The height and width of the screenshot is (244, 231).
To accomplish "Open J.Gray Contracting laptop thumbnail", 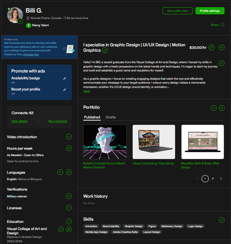I will click(x=154, y=142).
